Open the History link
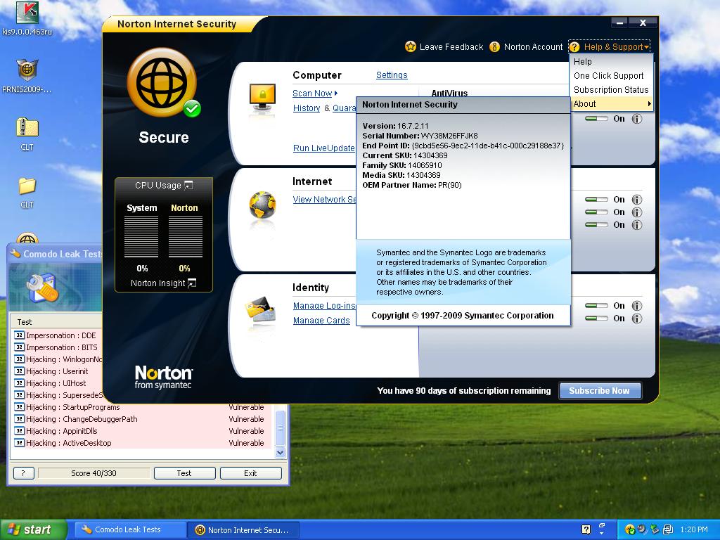 click(x=307, y=108)
